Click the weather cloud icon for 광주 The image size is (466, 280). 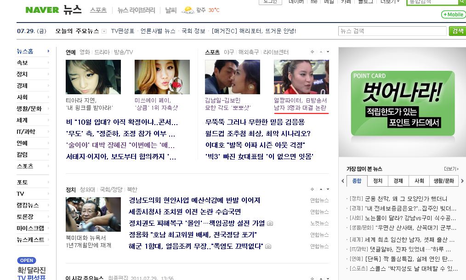click(188, 10)
